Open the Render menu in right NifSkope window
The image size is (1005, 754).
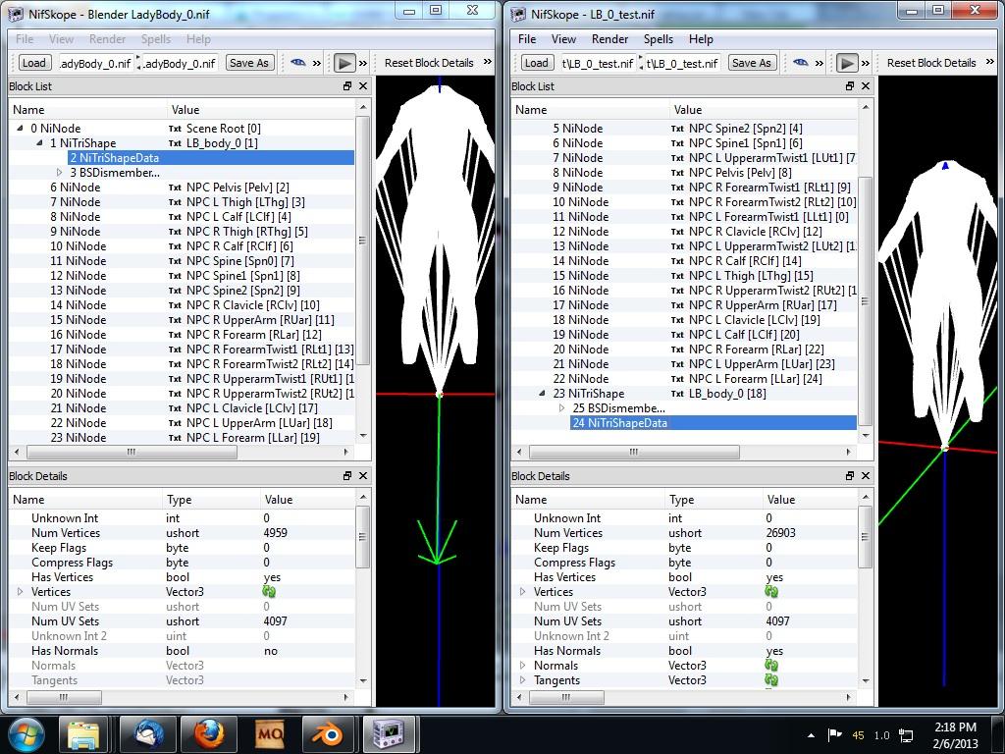(x=609, y=39)
